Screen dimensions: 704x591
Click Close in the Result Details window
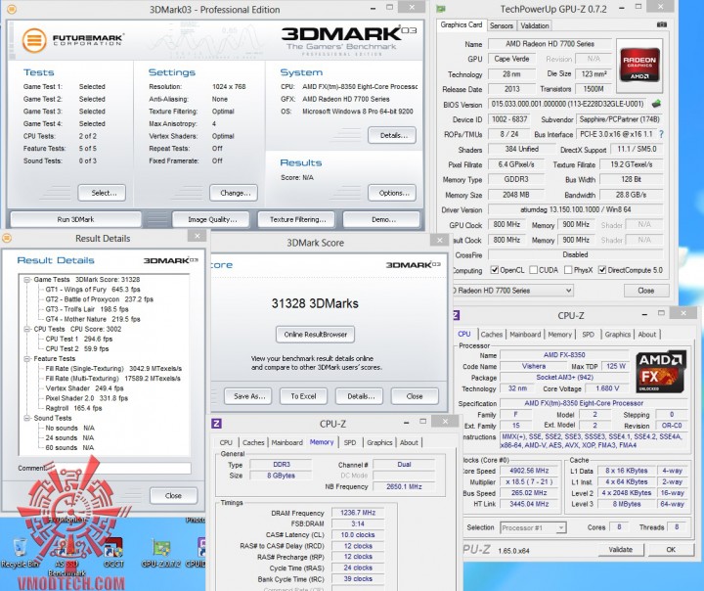173,496
